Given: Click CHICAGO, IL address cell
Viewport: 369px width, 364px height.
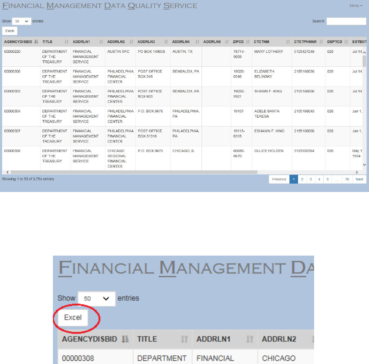Looking at the screenshot, I should [186, 158].
